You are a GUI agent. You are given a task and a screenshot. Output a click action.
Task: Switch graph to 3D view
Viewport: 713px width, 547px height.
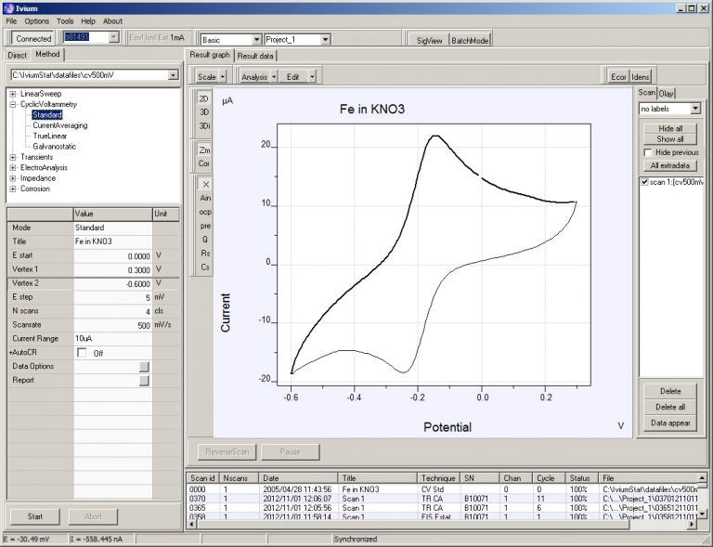(x=204, y=111)
